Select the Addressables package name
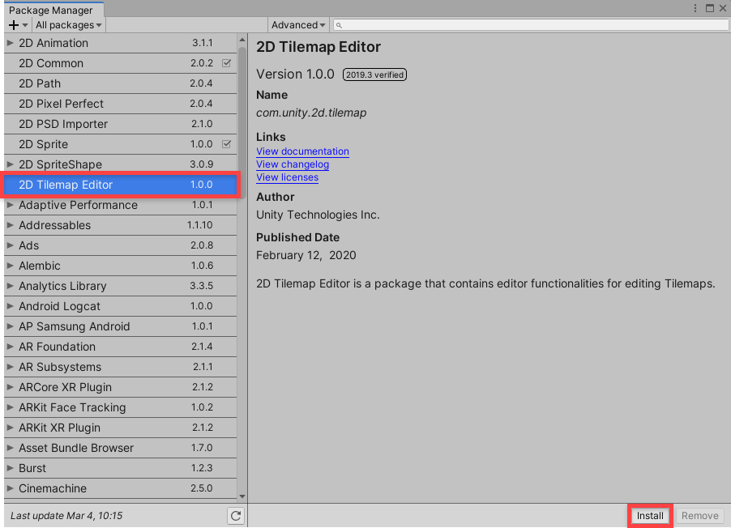This screenshot has width=731, height=528. click(x=54, y=225)
